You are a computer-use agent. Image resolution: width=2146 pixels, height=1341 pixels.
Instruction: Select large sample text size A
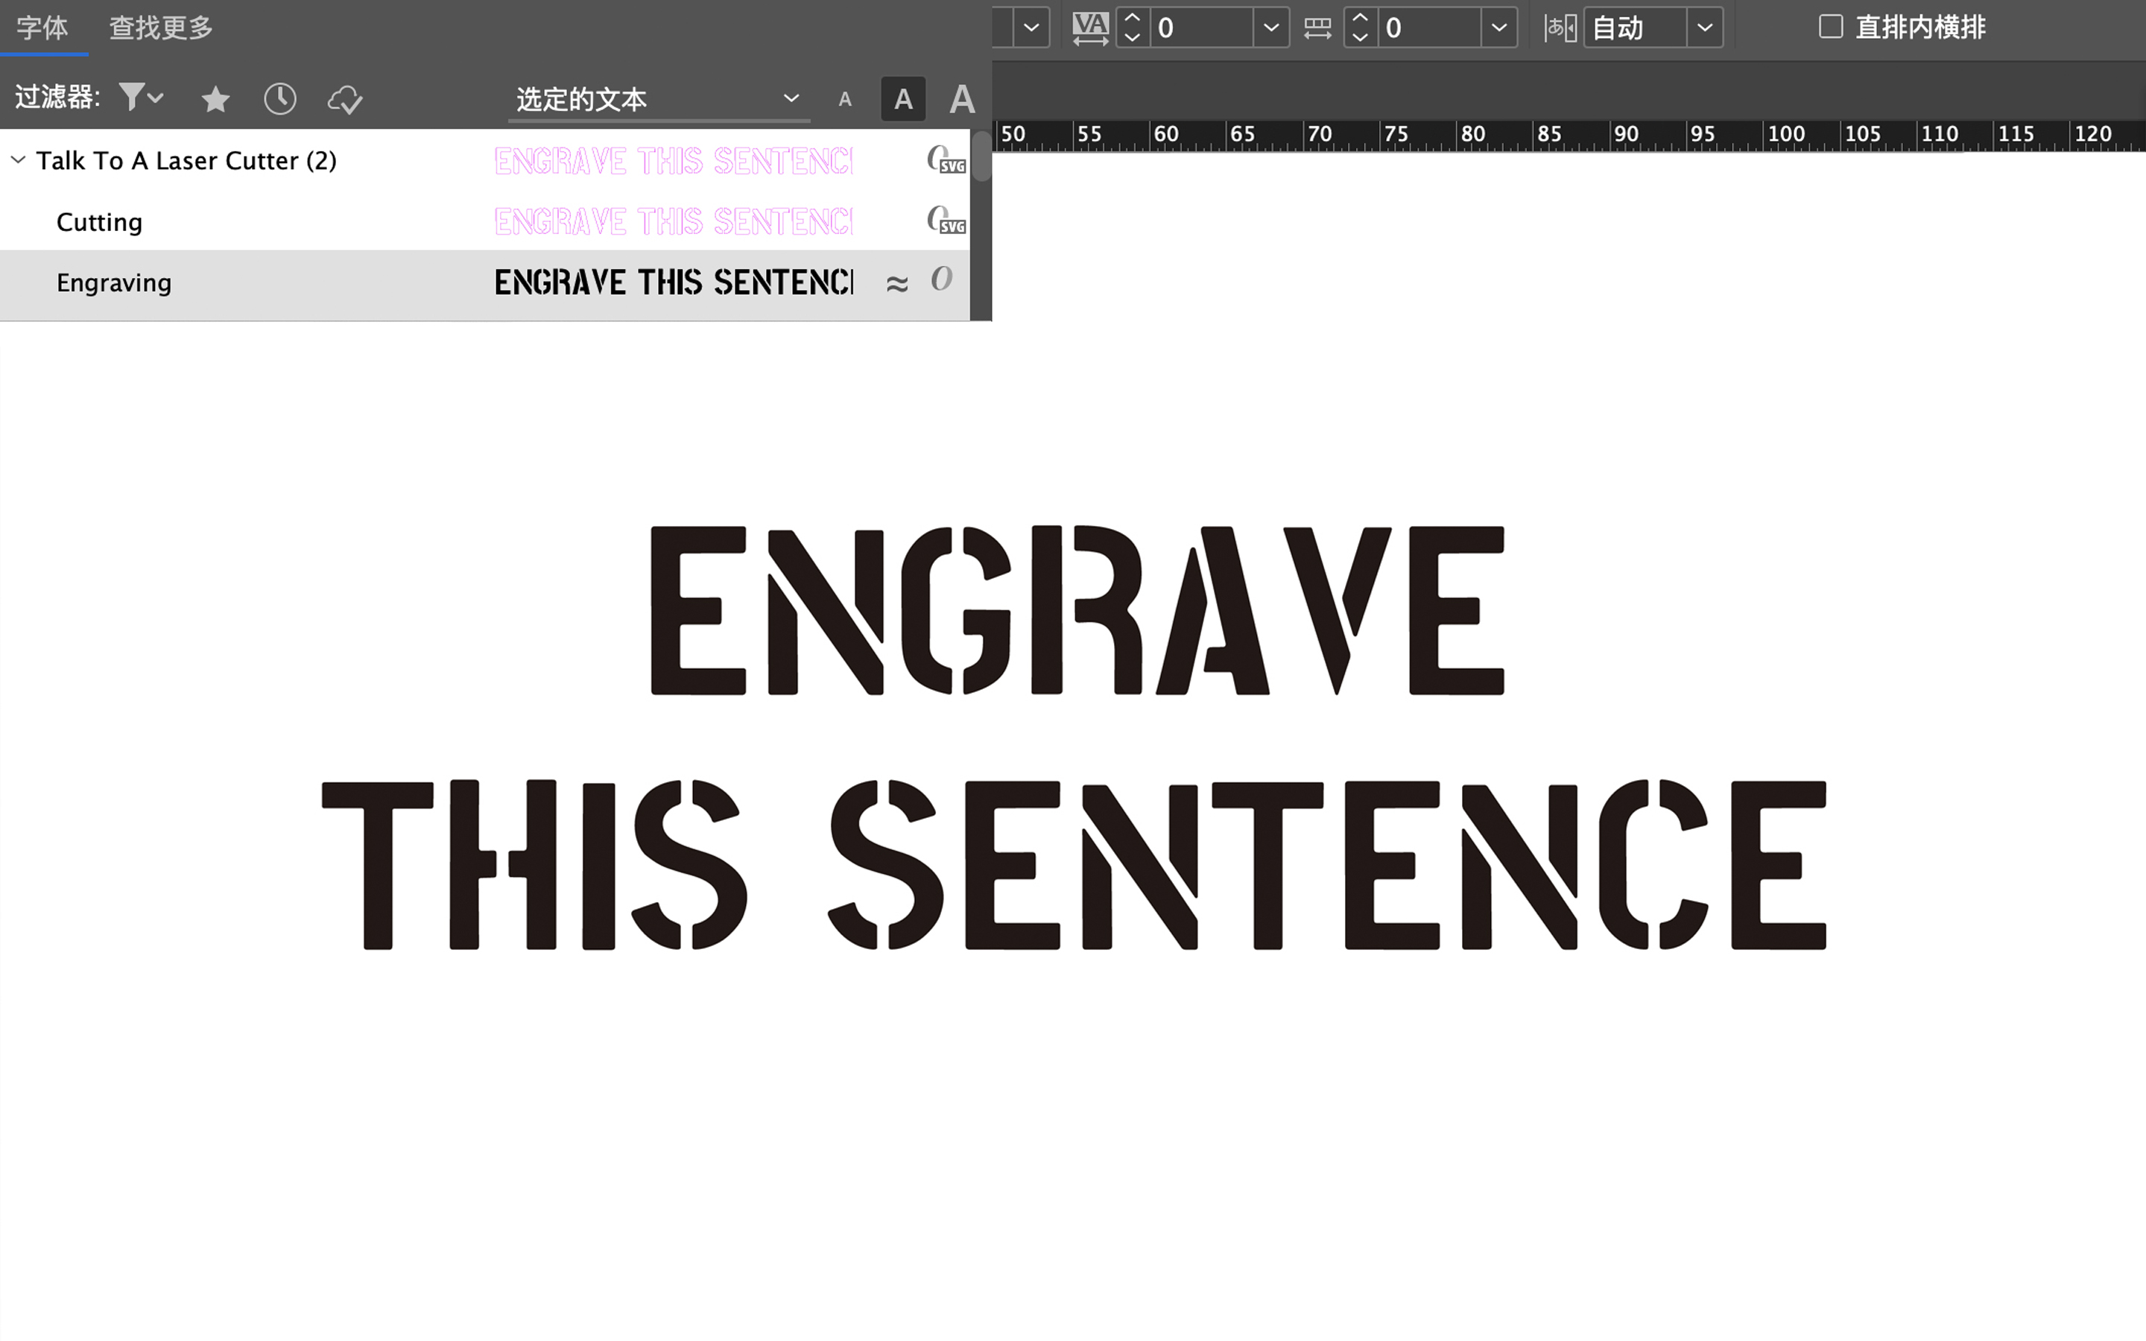pyautogui.click(x=962, y=98)
